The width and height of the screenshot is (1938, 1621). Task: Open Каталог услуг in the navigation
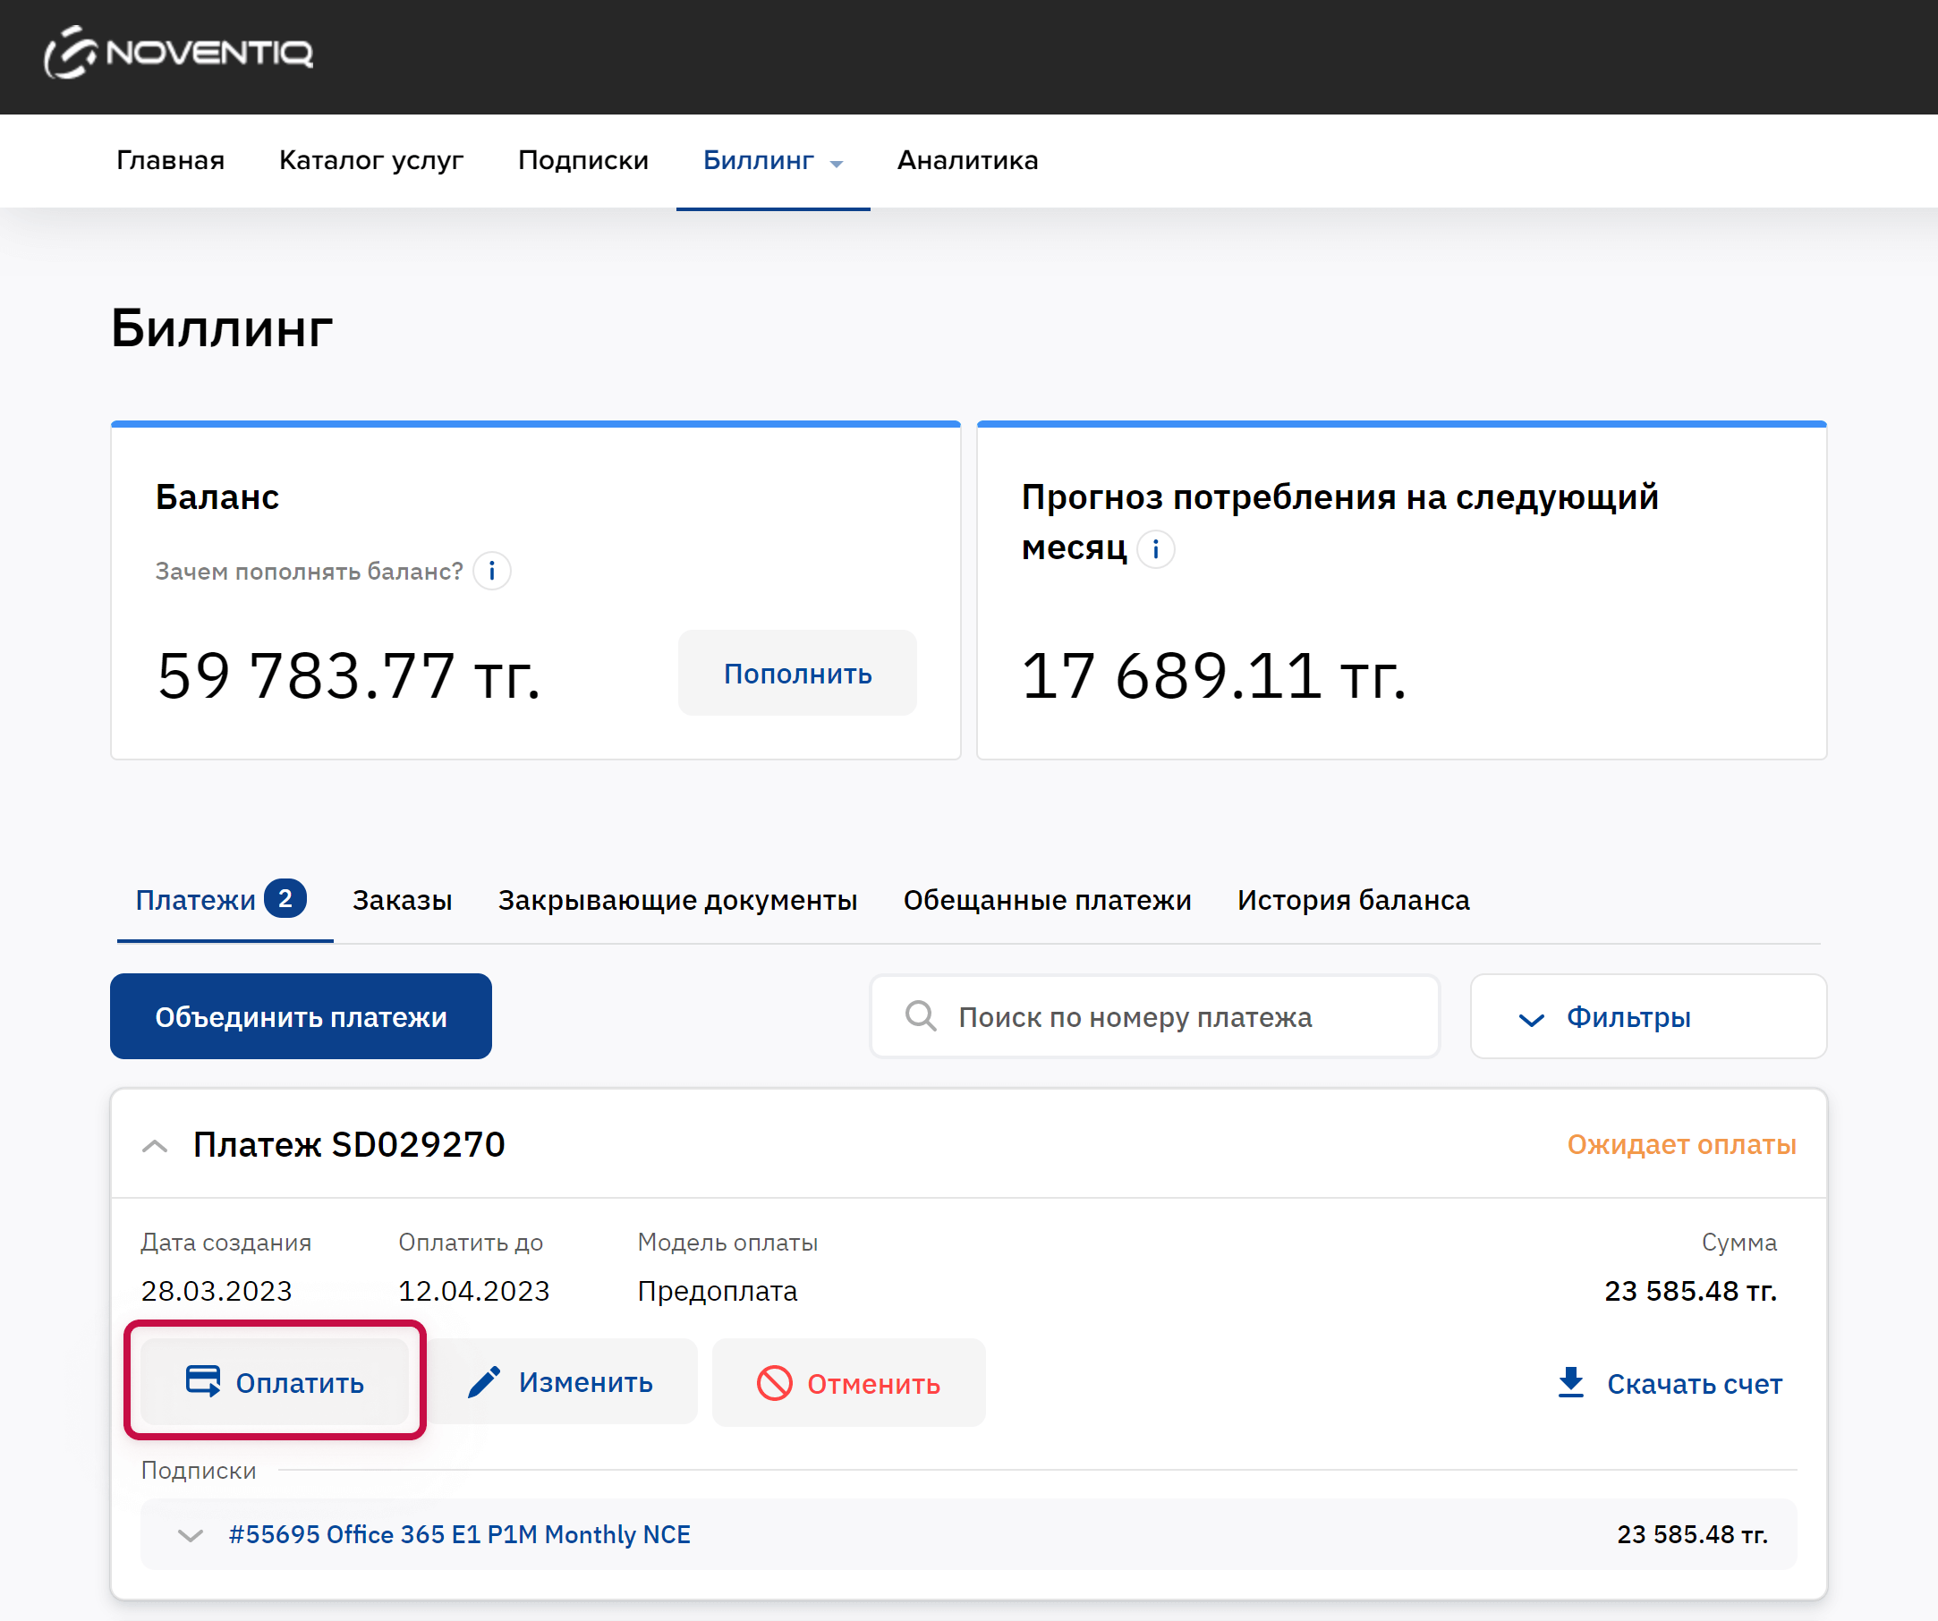[371, 160]
